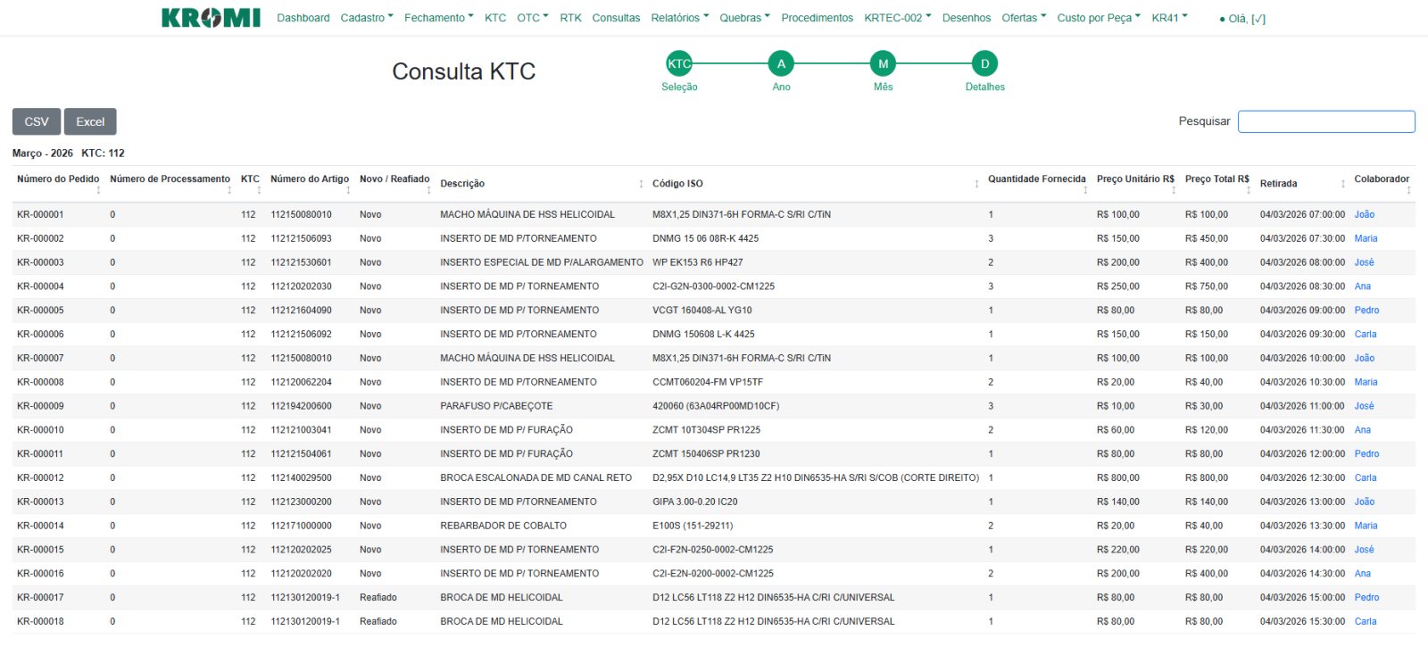Focus the Pesquisar search field

coord(1326,121)
